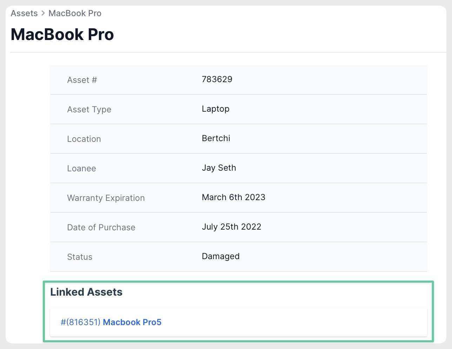The height and width of the screenshot is (349, 452).
Task: Click the breadcrumb chevron separator
Action: click(x=43, y=13)
